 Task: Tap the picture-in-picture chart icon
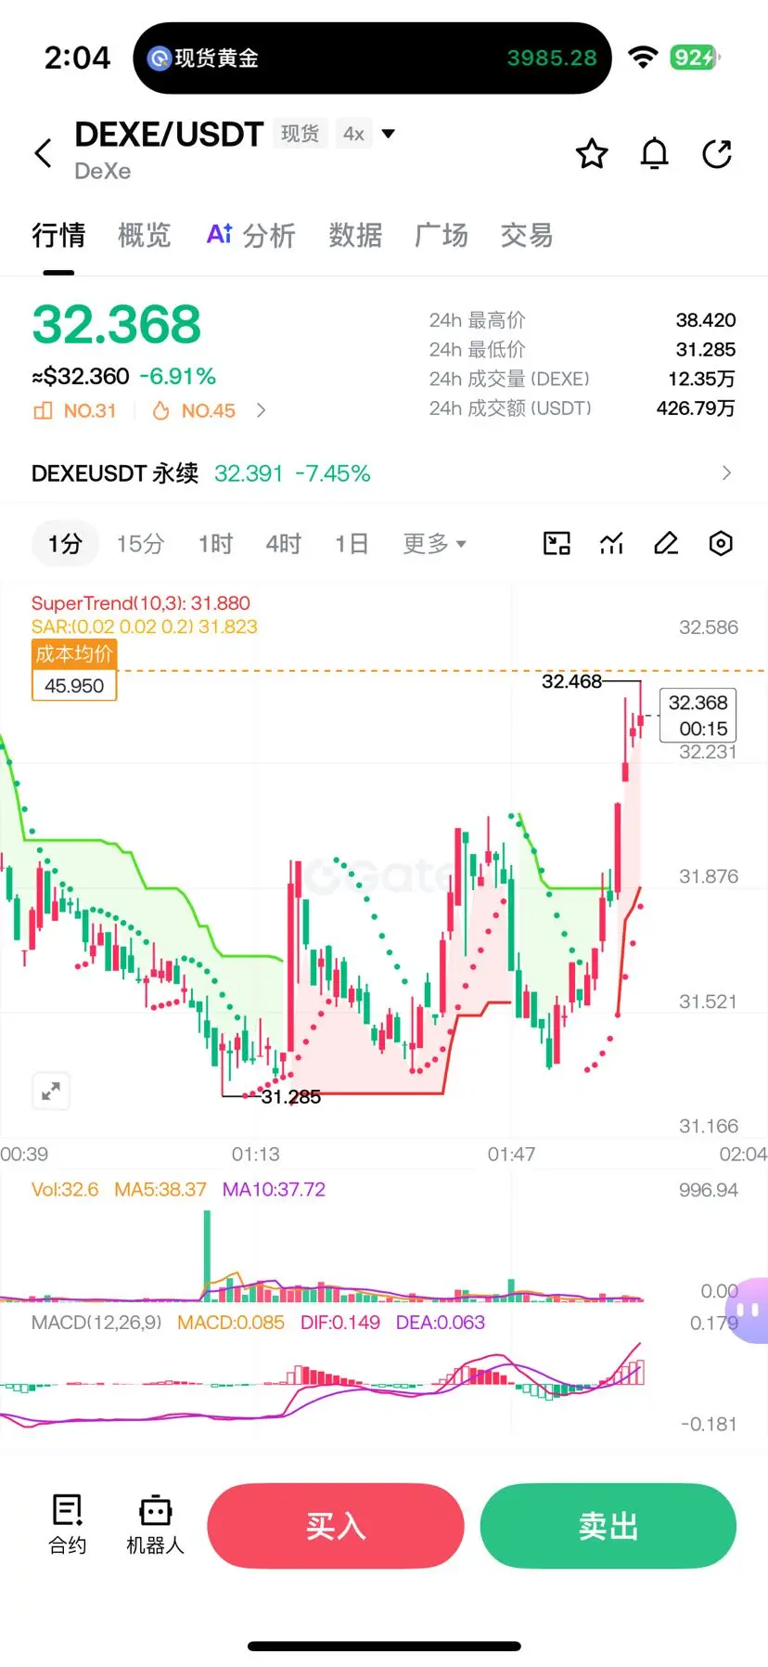[x=557, y=544]
